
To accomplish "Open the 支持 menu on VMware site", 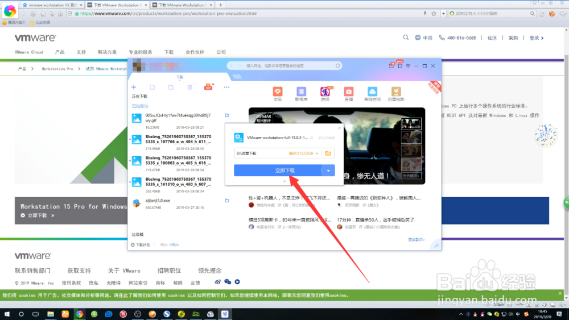I will tap(81, 52).
